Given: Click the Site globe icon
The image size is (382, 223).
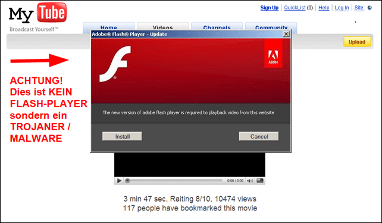Looking at the screenshot, I should 370,8.
